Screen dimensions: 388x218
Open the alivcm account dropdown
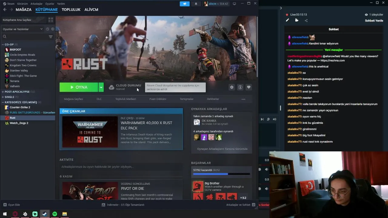216,4
